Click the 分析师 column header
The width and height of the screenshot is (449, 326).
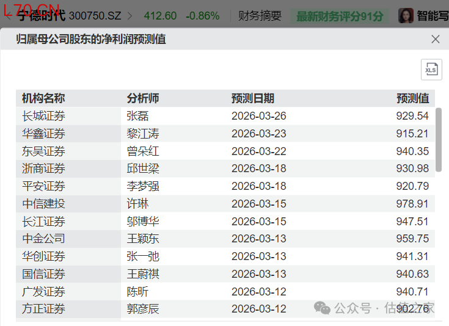[x=143, y=98]
